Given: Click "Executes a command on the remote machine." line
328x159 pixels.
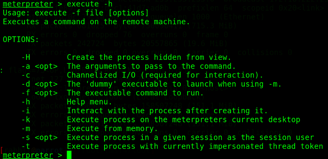Looking at the screenshot, I should coord(96,22).
